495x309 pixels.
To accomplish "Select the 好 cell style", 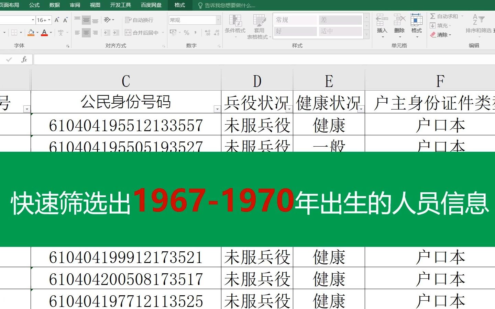I will 295,31.
